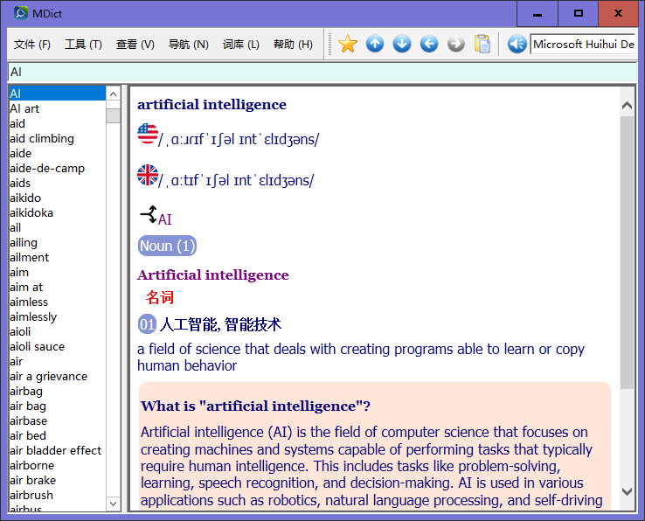The image size is (645, 521).
Task: Click the MDict application logo icon
Action: click(21, 13)
